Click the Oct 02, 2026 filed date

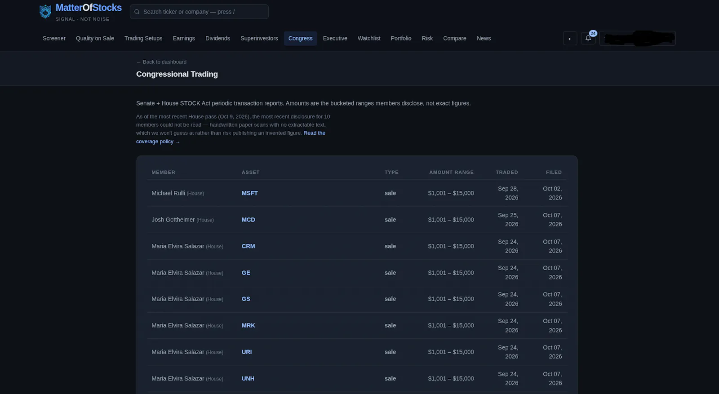pyautogui.click(x=552, y=193)
